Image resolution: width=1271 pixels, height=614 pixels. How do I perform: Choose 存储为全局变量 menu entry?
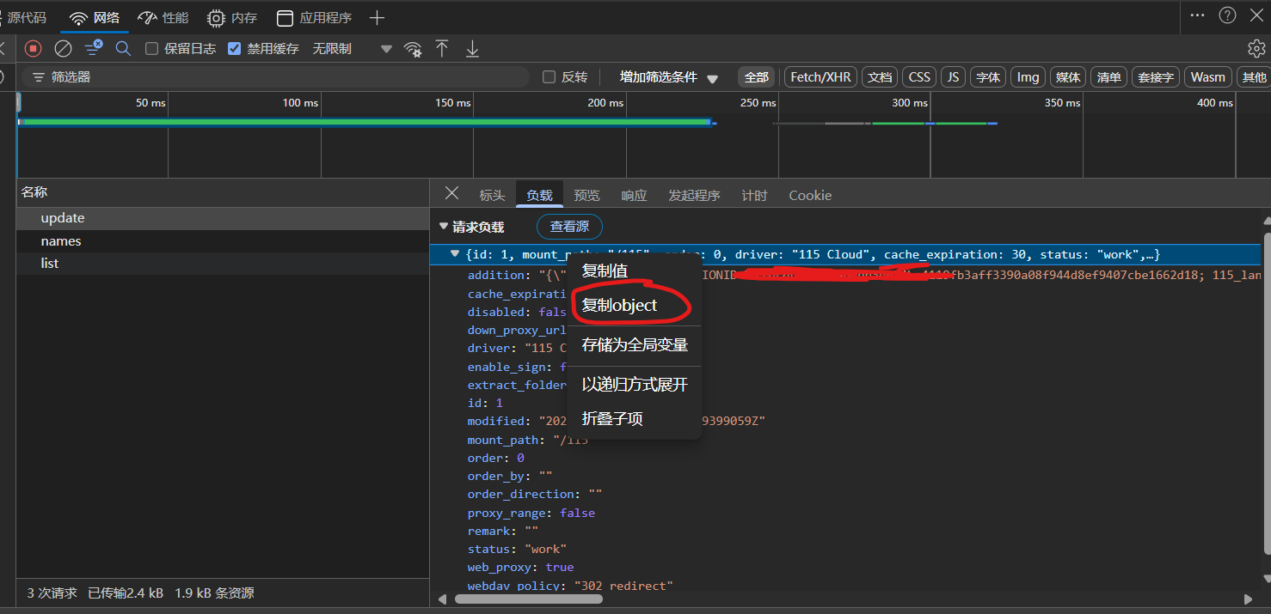(635, 345)
